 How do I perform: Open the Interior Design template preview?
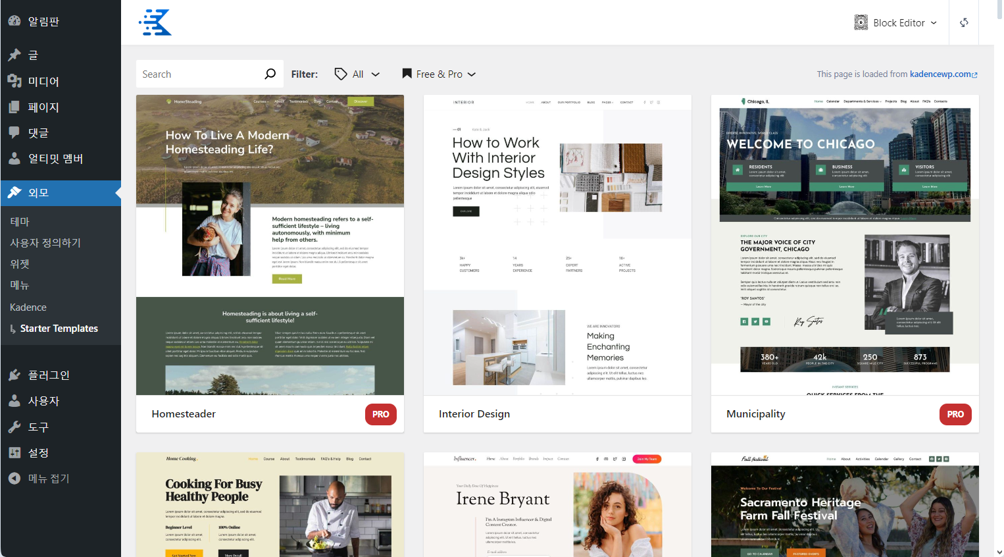pyautogui.click(x=557, y=245)
